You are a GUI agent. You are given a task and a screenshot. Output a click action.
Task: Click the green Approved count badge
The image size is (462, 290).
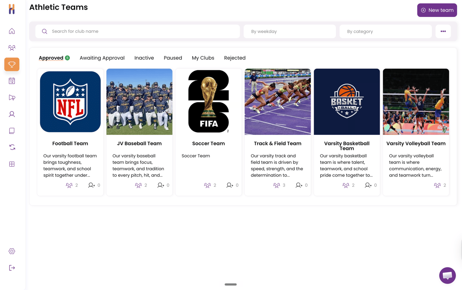[x=67, y=58]
